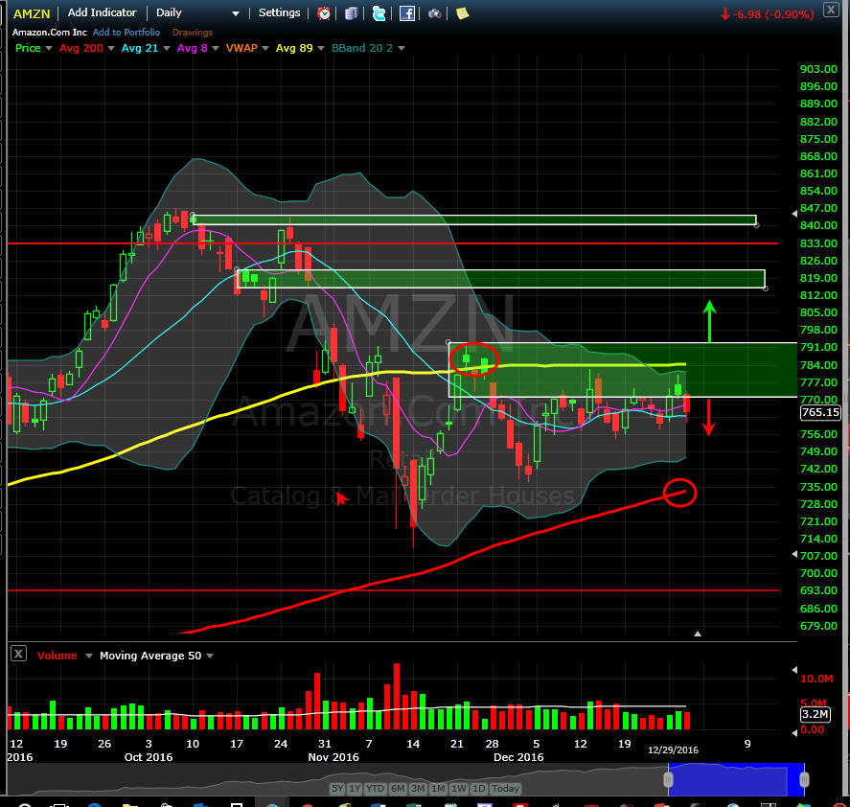850x807 pixels.
Task: Share chart via the Twitter bird icon
Action: pyautogui.click(x=379, y=13)
